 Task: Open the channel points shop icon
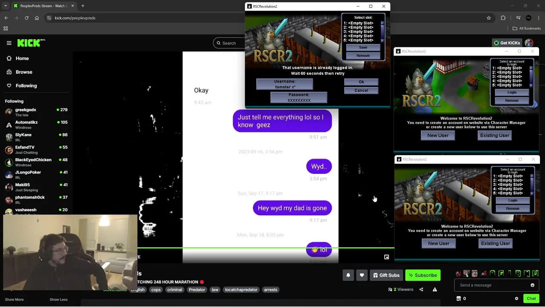(459, 298)
